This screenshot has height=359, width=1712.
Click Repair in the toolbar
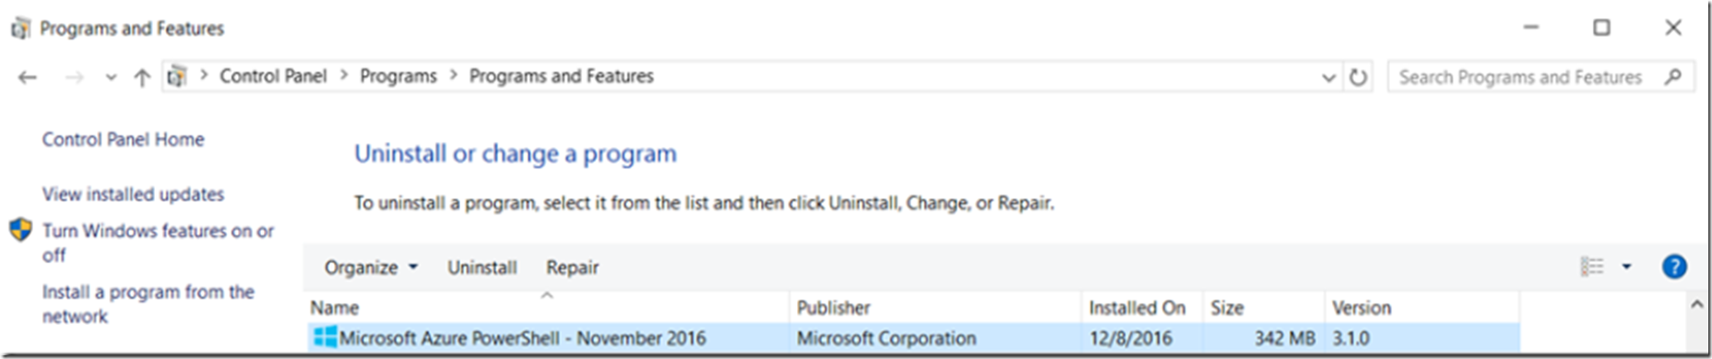click(x=572, y=267)
